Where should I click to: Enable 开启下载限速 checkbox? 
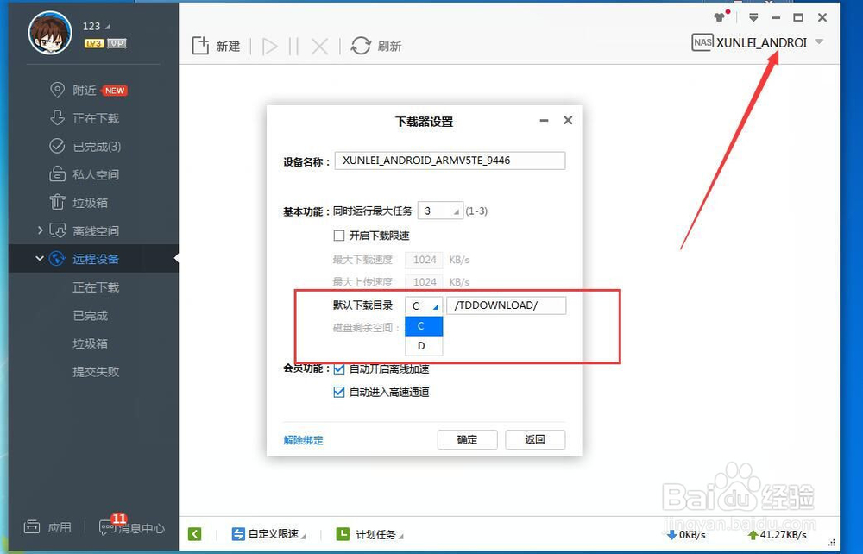coord(339,236)
